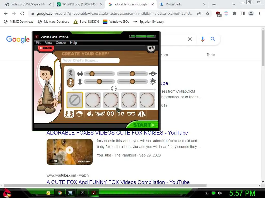Open the Google search Tools option
Image resolution: width=265 pixels, height=198 pixels.
[211, 55]
